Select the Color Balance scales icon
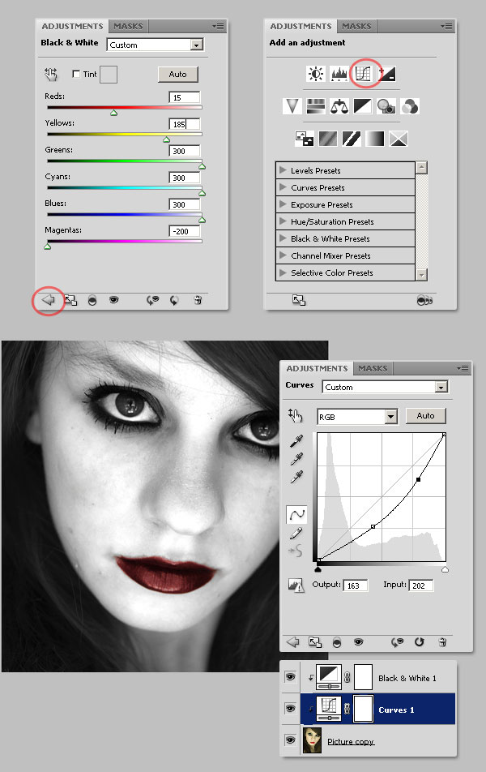486x772 pixels. (x=339, y=106)
